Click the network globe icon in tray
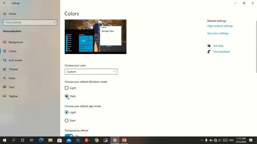This screenshot has width=257, height=144. pyautogui.click(x=215, y=140)
